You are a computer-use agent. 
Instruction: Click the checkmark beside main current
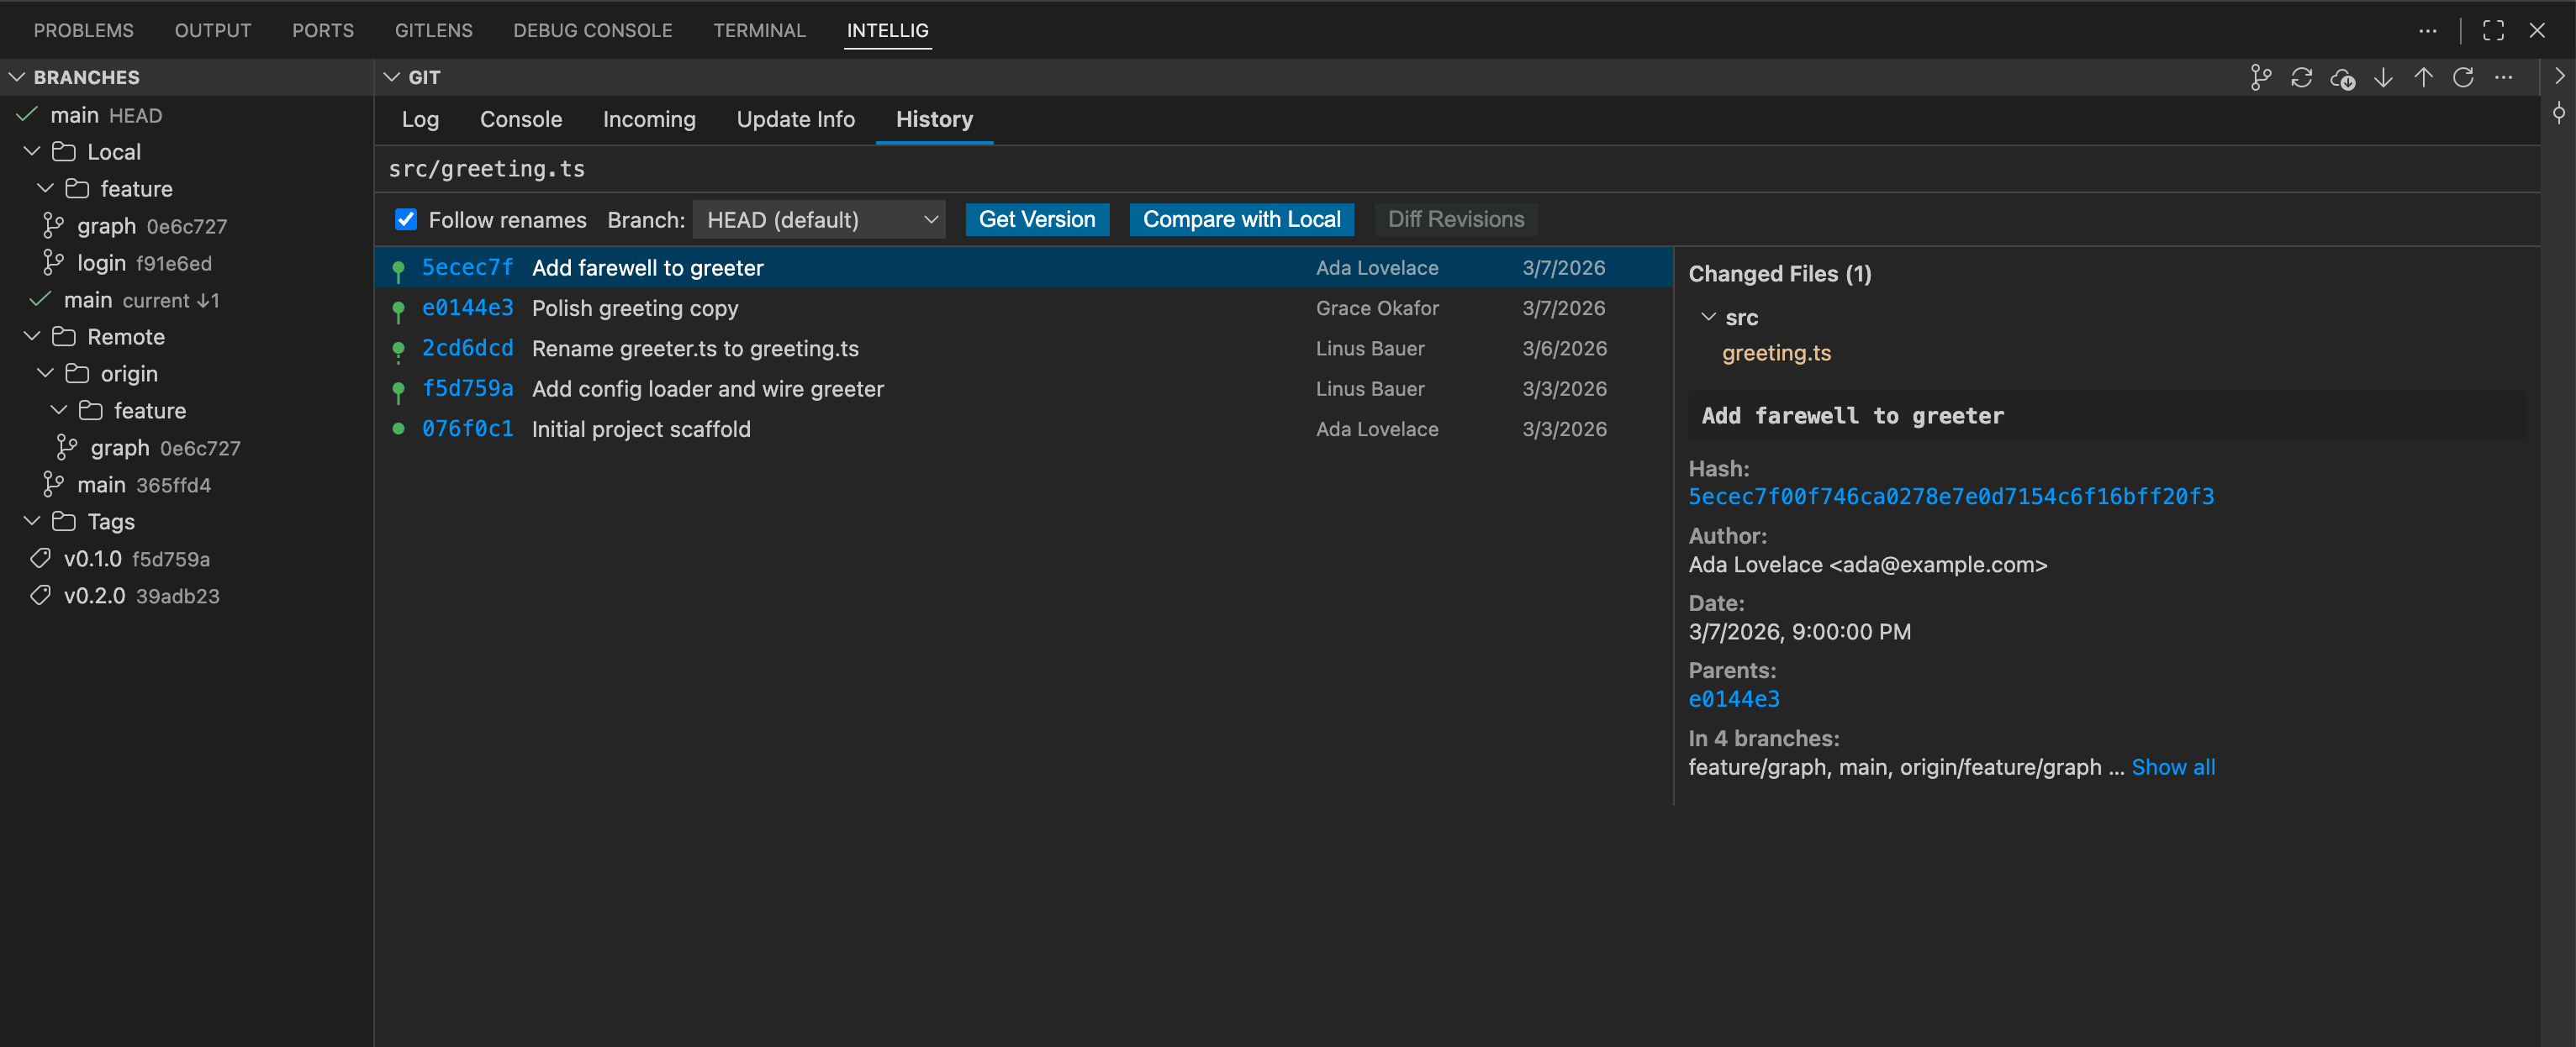[x=40, y=300]
